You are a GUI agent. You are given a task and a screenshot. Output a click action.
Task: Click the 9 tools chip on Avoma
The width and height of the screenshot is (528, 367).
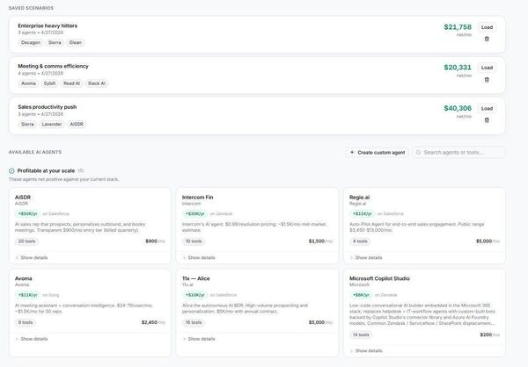pos(26,322)
